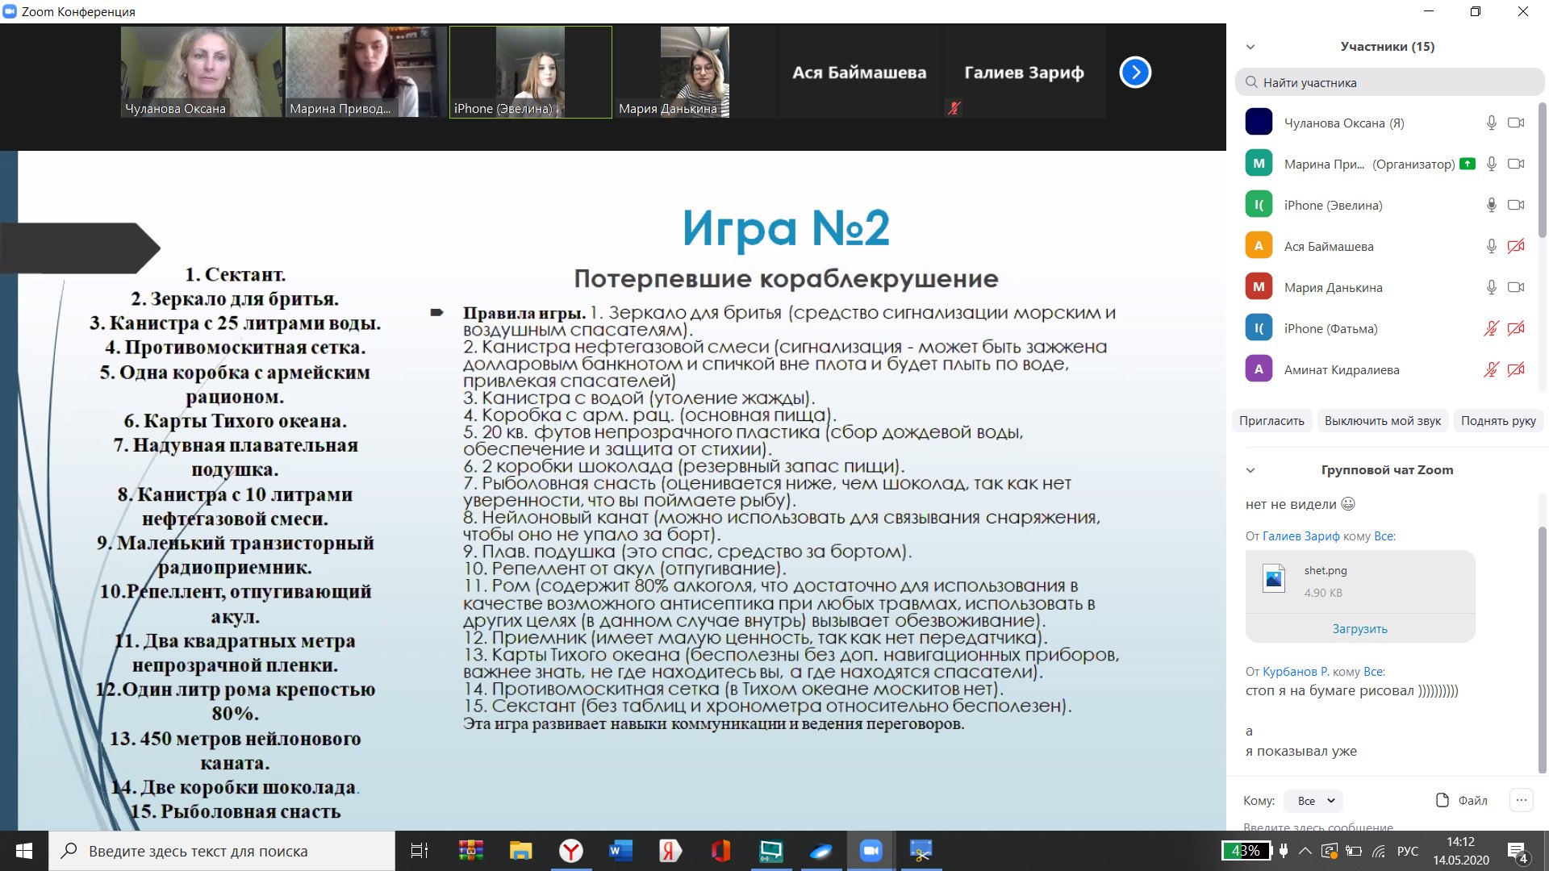1549x871 pixels.
Task: Click Выключить мой звук button
Action: tap(1382, 420)
